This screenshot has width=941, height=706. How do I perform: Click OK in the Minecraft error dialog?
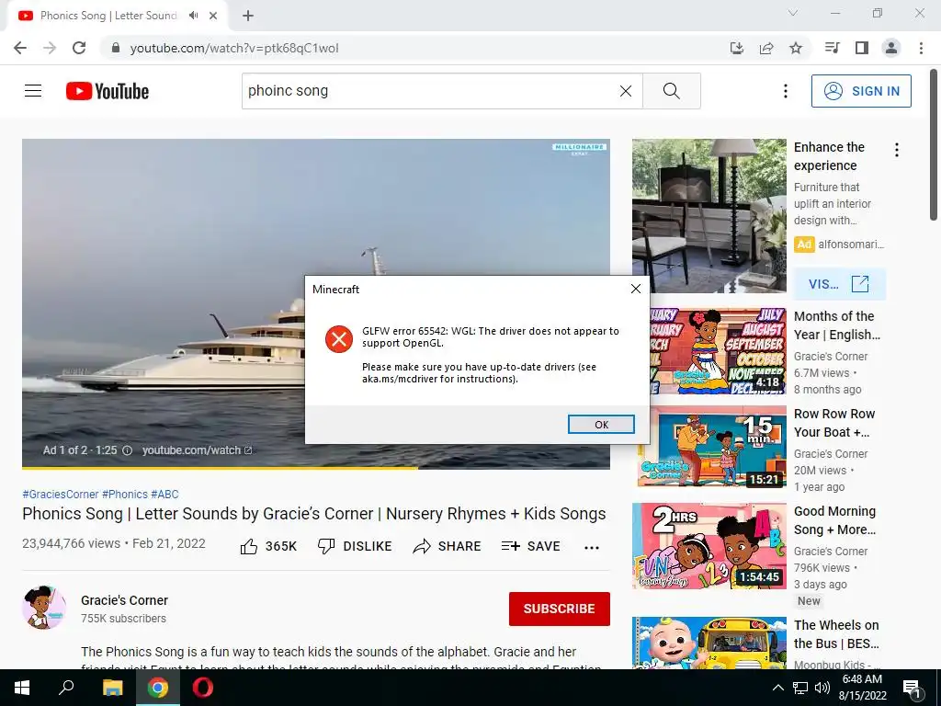point(601,425)
